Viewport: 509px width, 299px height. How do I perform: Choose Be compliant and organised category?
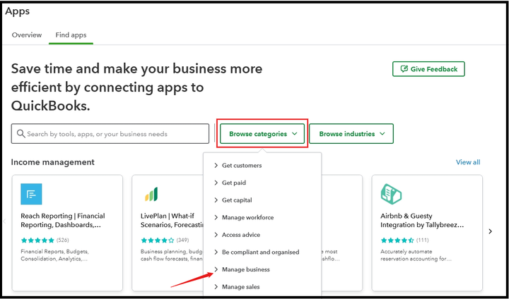[260, 252]
